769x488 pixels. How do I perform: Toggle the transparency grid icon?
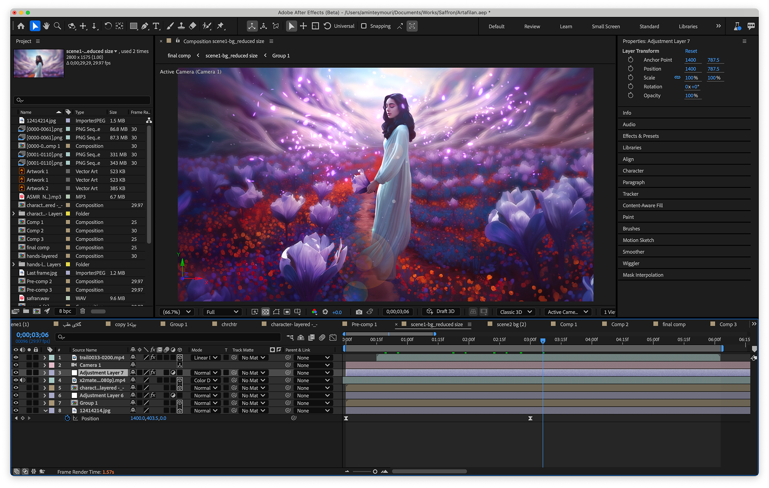coord(265,312)
